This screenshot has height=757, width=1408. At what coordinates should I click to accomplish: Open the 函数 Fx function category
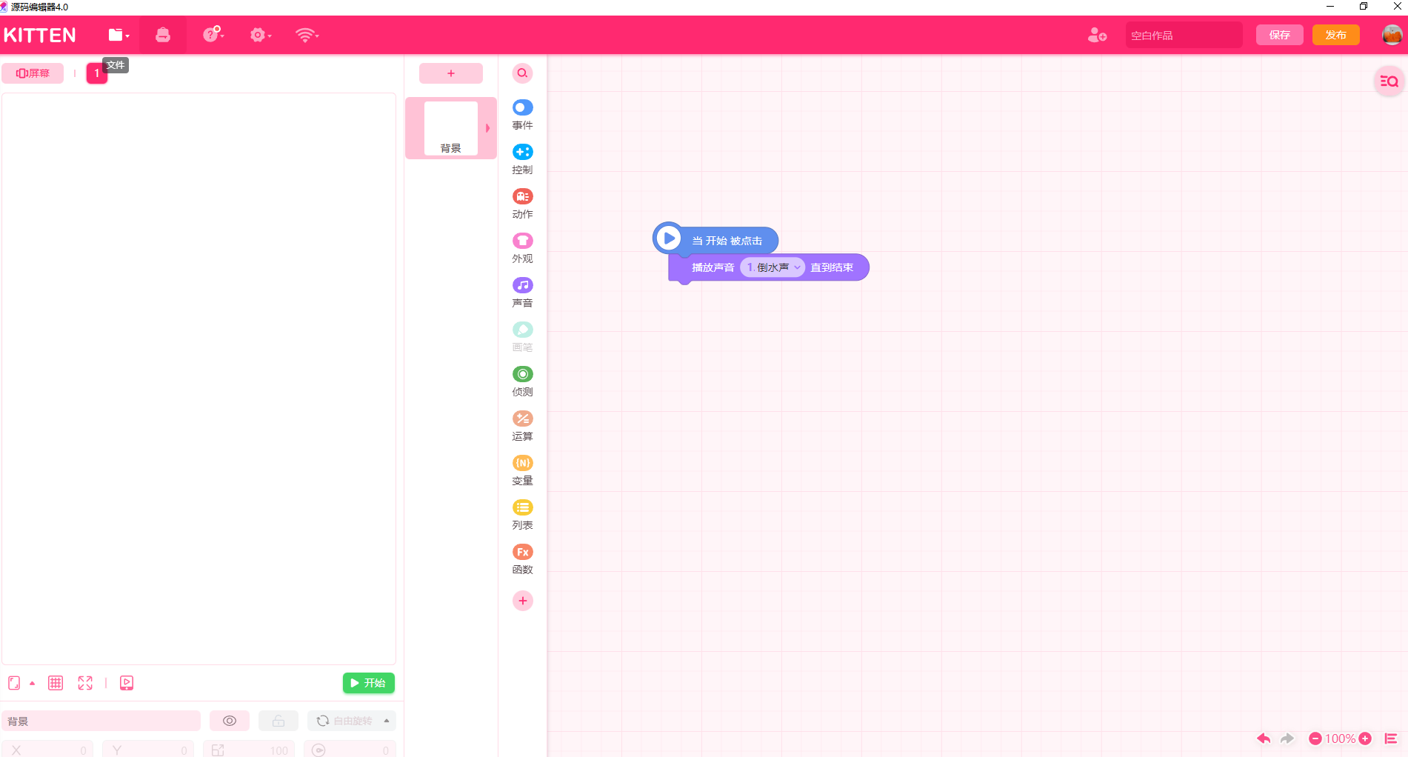click(522, 559)
